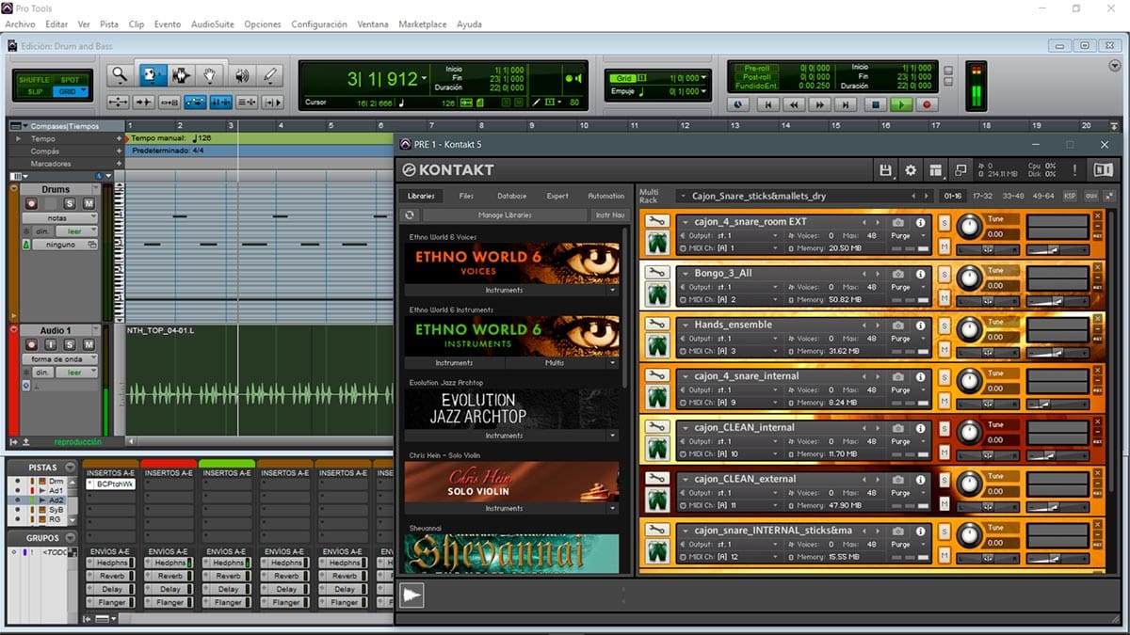
Task: Adjust Tune knob for cajon_4_snare_room EXT
Action: pyautogui.click(x=968, y=226)
